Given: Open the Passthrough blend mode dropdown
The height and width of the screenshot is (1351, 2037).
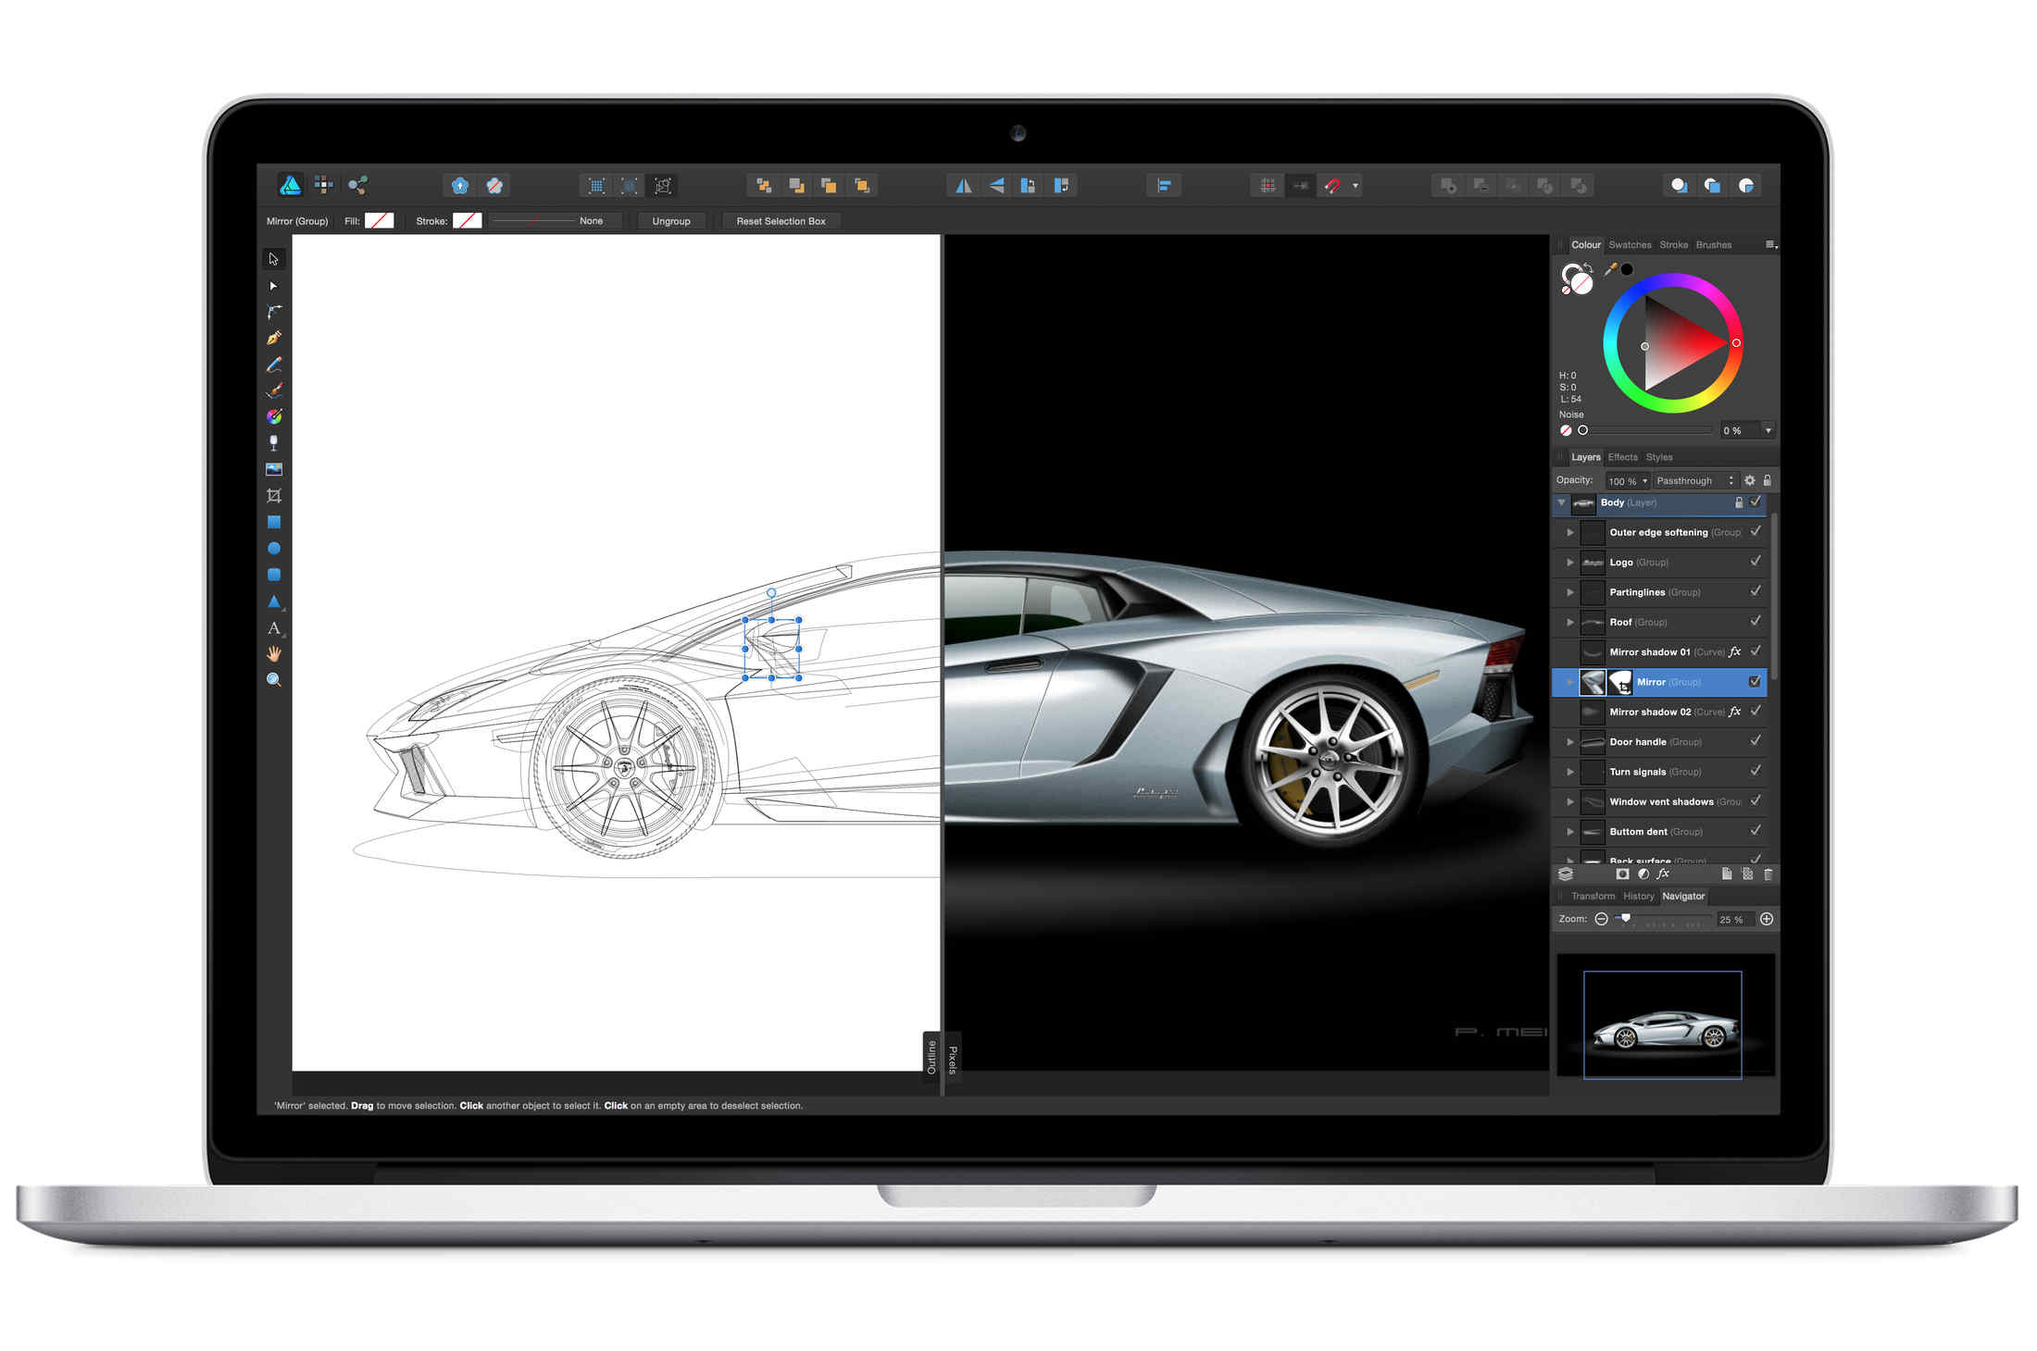Looking at the screenshot, I should tap(1693, 481).
